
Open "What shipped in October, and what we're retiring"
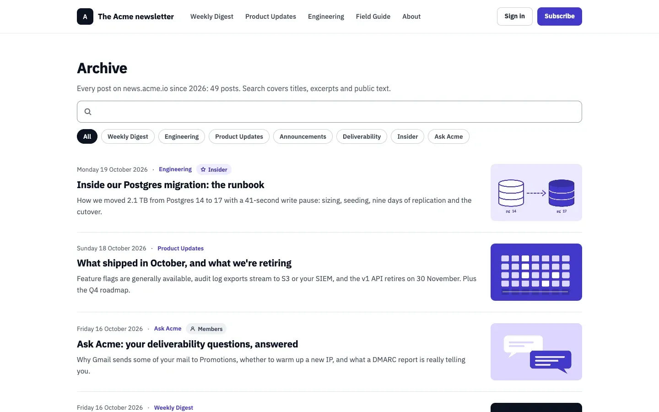(184, 263)
